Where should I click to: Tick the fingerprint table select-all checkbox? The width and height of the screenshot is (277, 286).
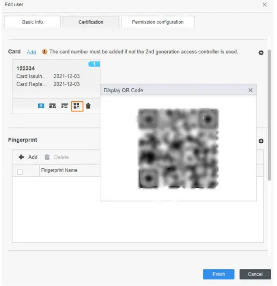[20, 171]
